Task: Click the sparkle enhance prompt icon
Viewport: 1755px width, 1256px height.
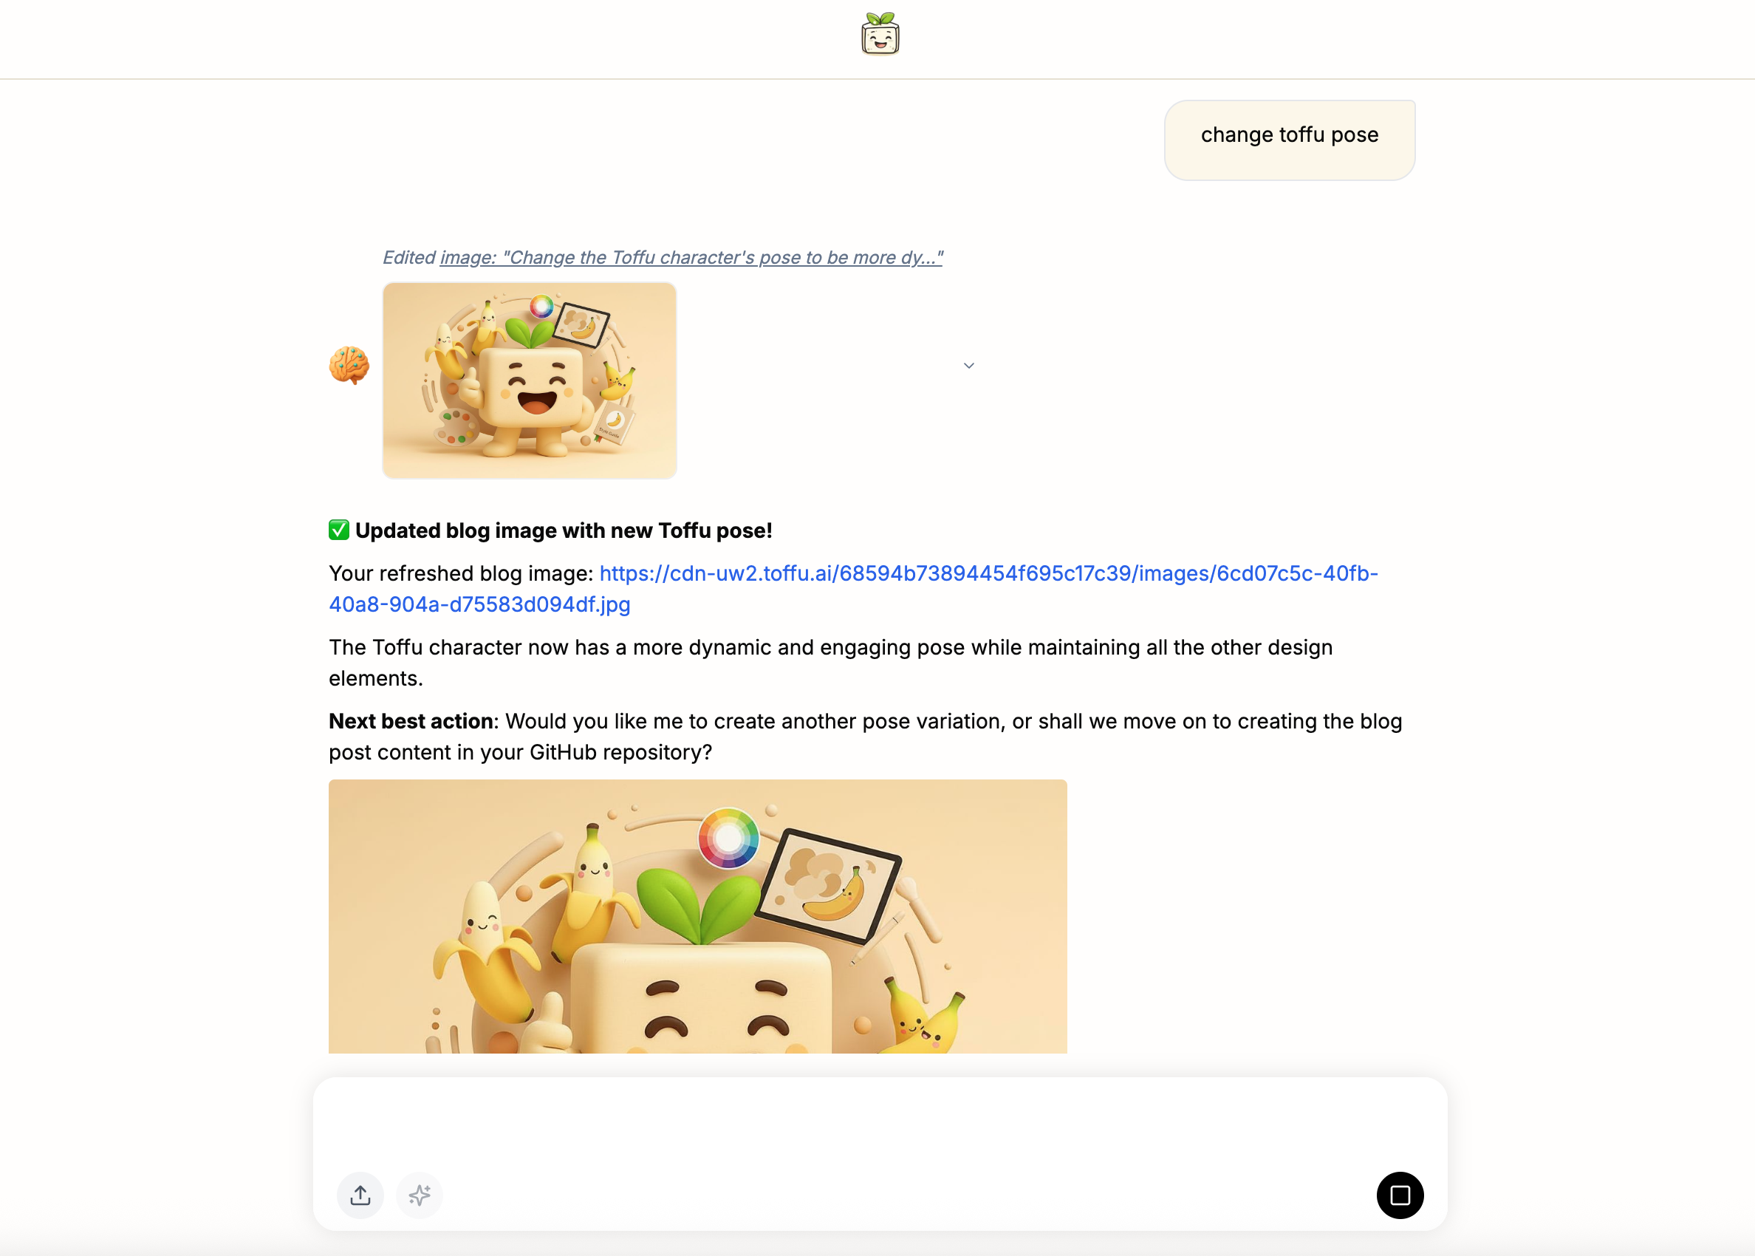Action: [x=419, y=1195]
